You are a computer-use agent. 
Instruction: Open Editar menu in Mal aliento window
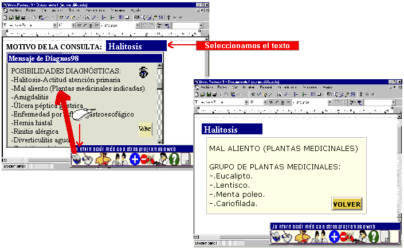click(222, 87)
